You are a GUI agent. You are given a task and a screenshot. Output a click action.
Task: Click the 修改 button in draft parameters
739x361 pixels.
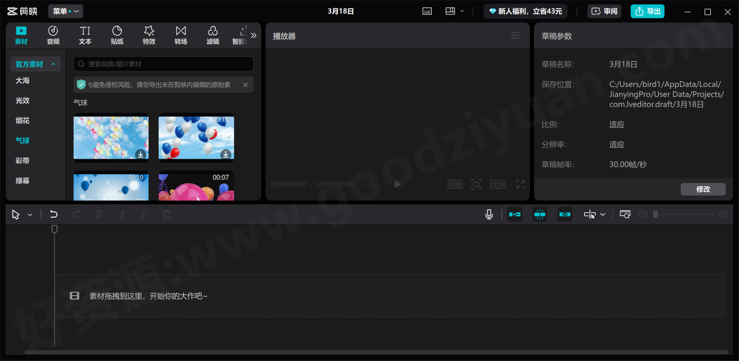point(703,189)
